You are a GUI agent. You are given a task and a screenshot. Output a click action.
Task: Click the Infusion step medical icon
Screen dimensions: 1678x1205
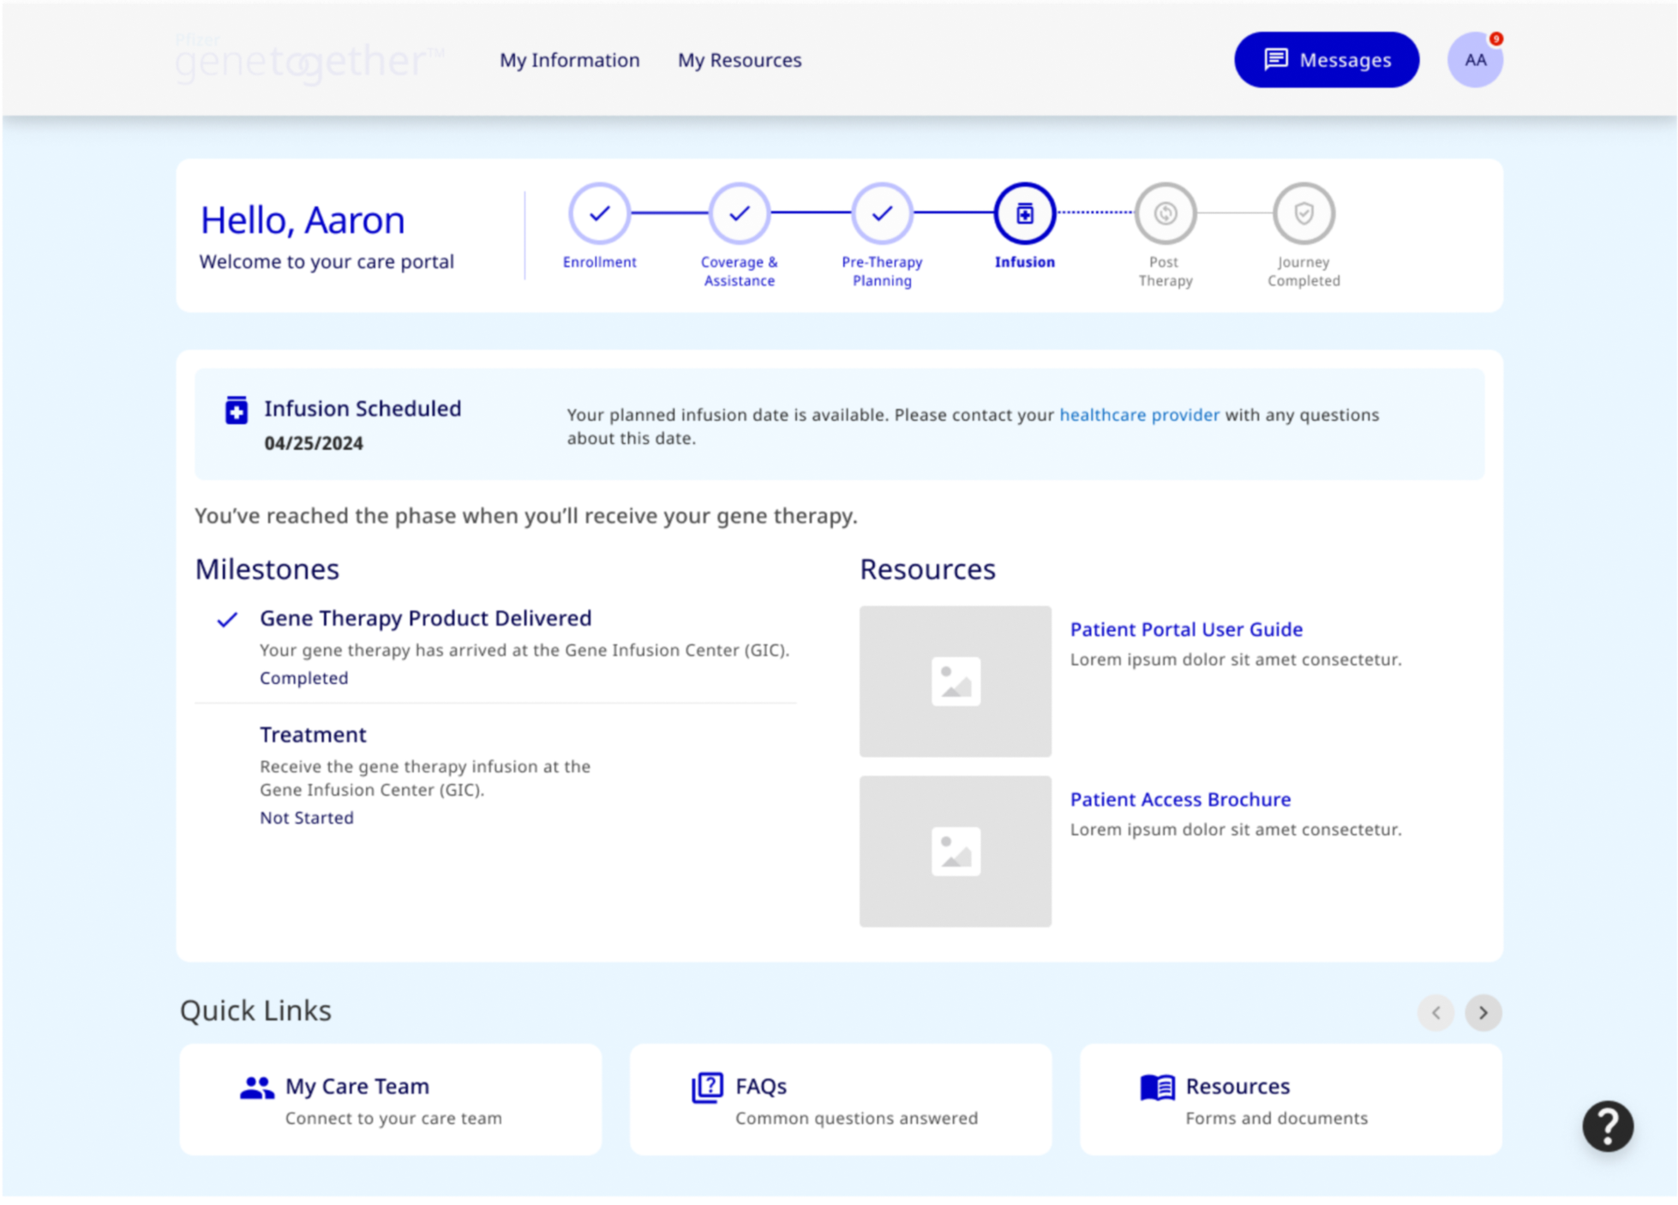point(1024,213)
